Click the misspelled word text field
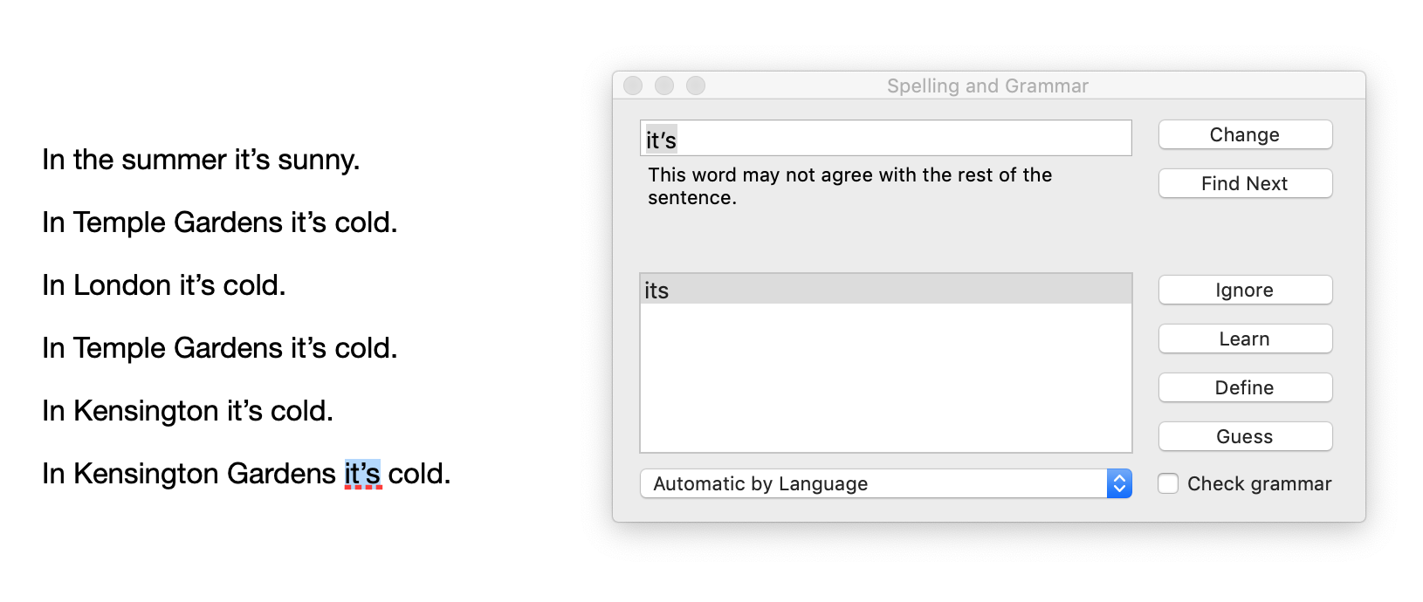1423x602 pixels. click(885, 139)
